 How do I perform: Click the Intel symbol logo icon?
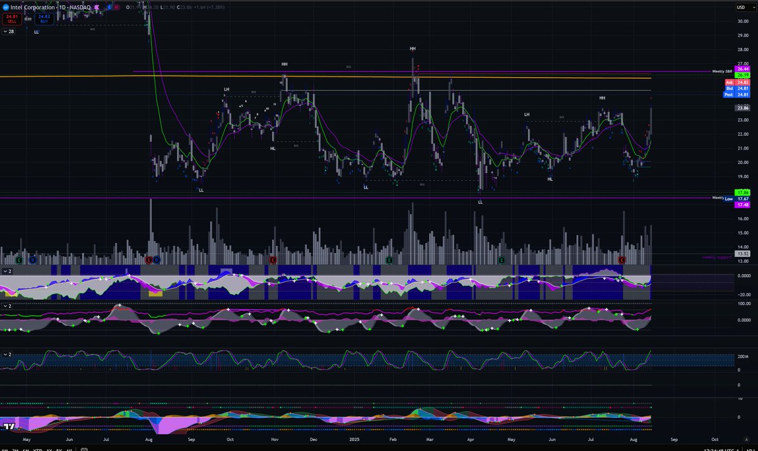tap(6, 7)
